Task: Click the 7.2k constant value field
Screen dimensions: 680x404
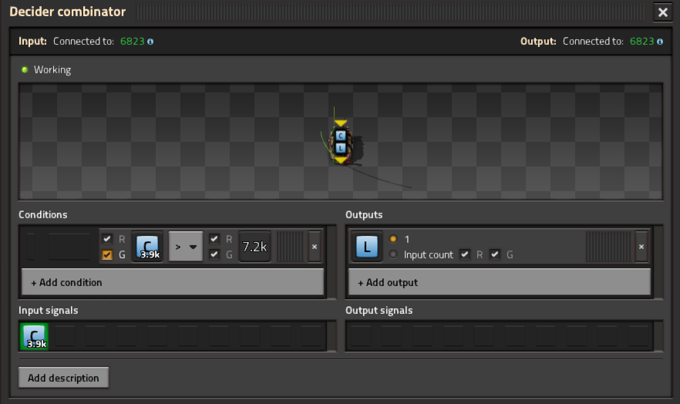Action: (x=254, y=247)
